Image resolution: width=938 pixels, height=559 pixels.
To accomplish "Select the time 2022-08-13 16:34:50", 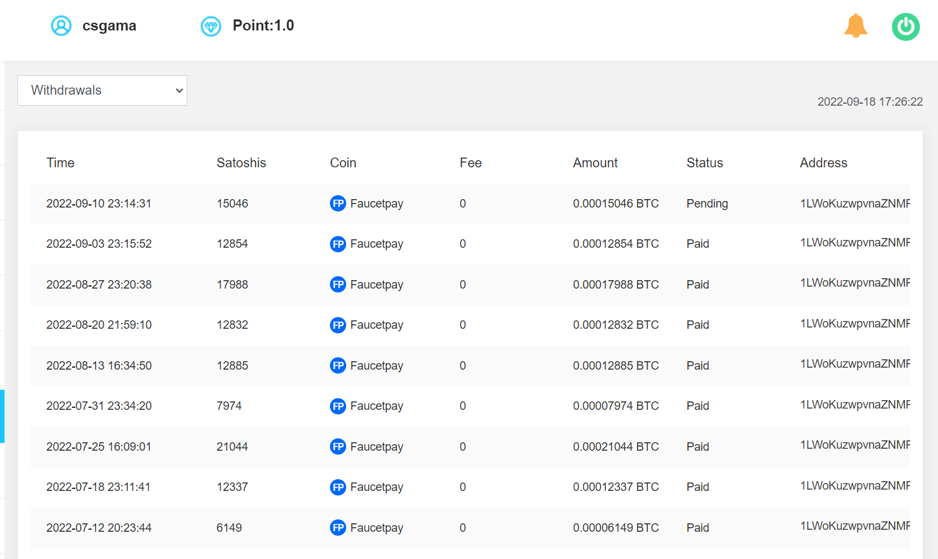I will (99, 366).
